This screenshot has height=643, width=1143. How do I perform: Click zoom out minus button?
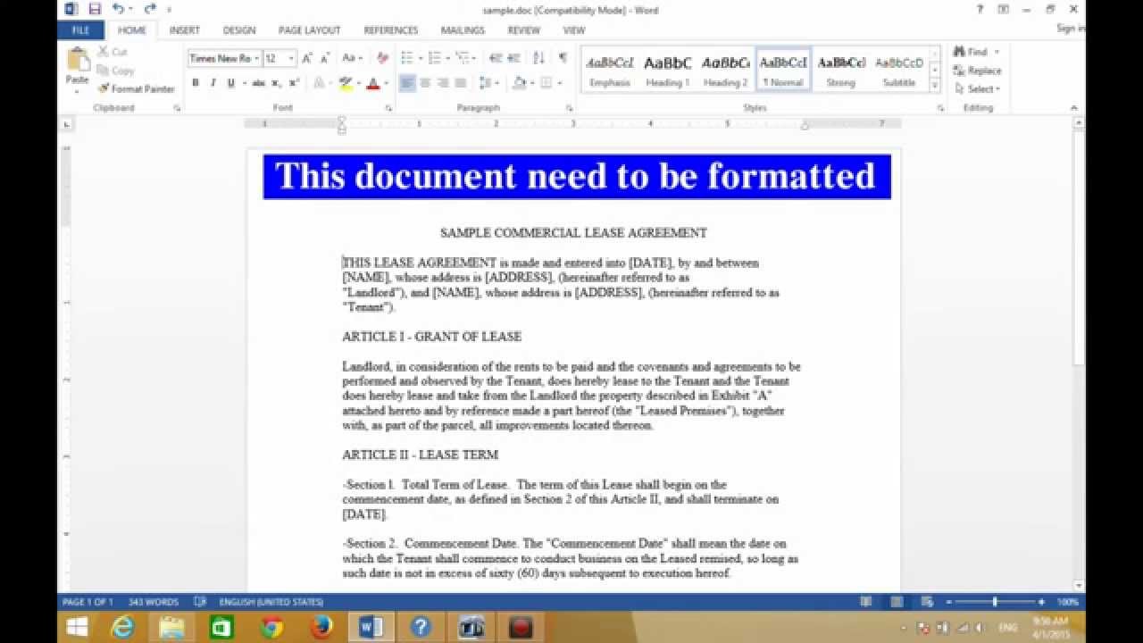pos(950,602)
